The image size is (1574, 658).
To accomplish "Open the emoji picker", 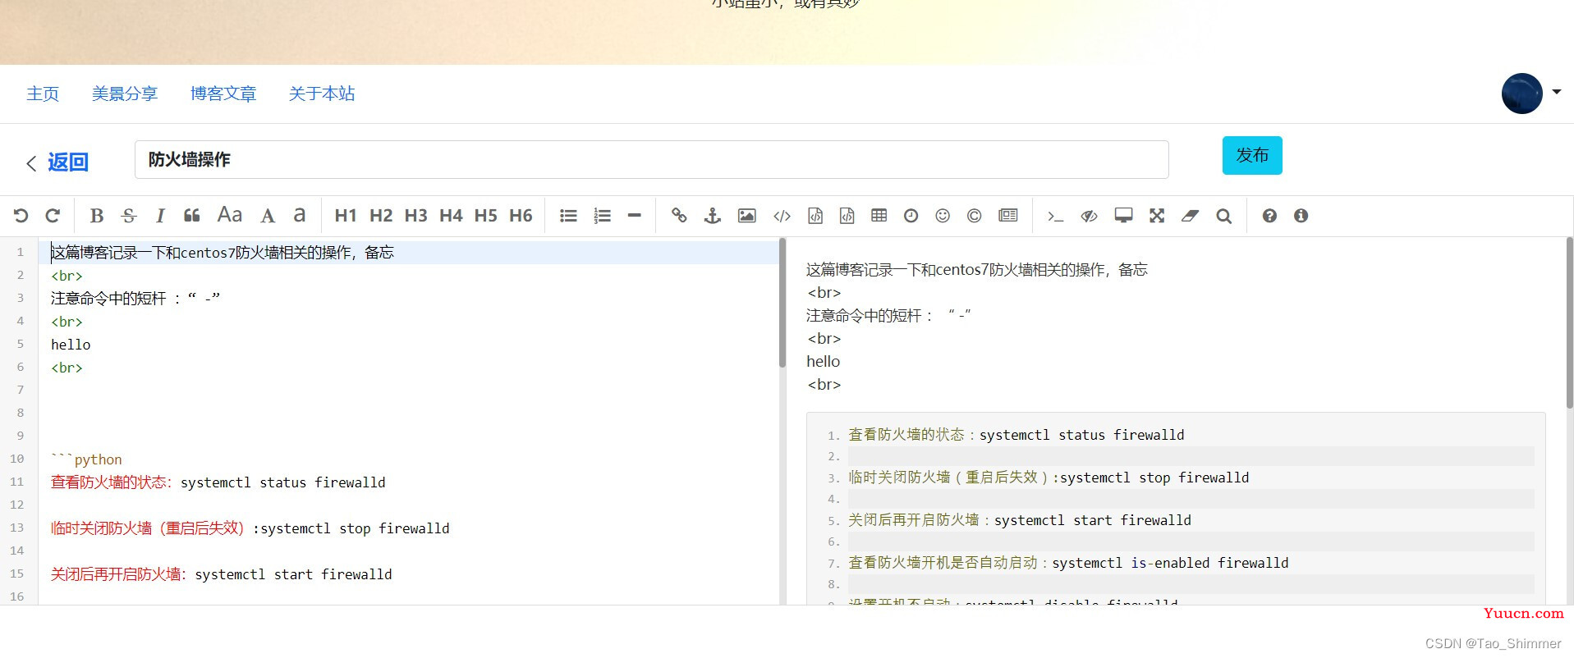I will [x=943, y=216].
